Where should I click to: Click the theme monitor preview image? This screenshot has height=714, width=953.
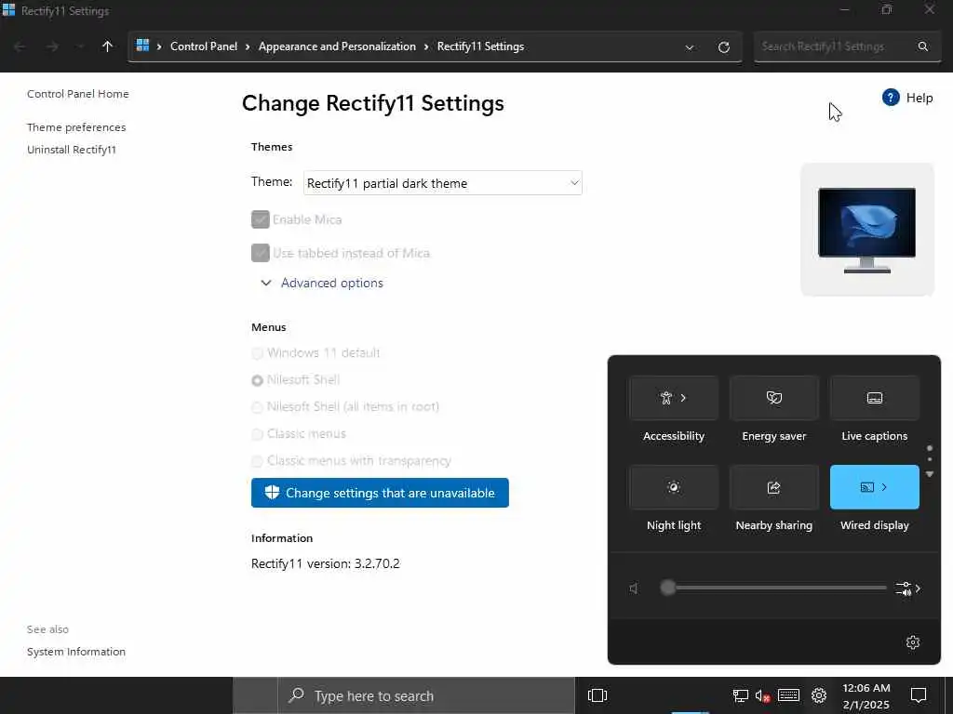(866, 230)
